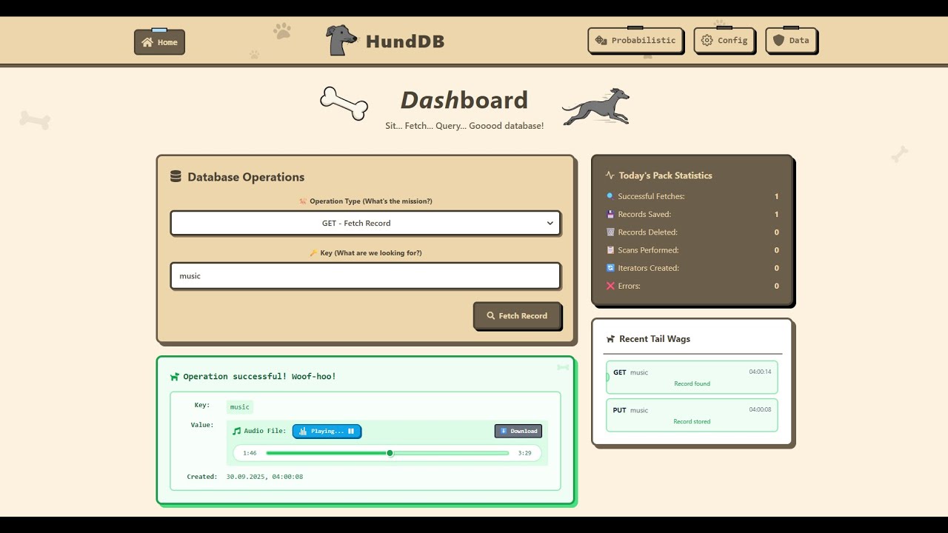The width and height of the screenshot is (948, 533).
Task: Click inside the Key input containing music
Action: (365, 275)
